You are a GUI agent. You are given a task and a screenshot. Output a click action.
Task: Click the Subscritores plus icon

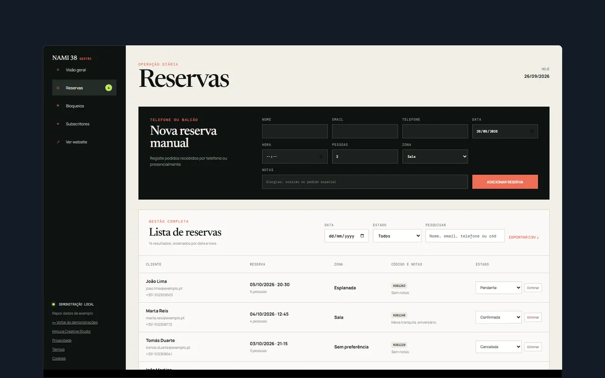click(58, 124)
